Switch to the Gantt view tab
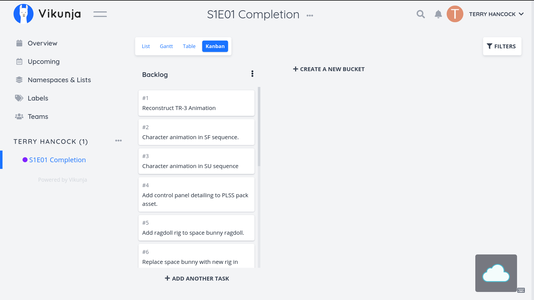The width and height of the screenshot is (534, 300). 166,46
